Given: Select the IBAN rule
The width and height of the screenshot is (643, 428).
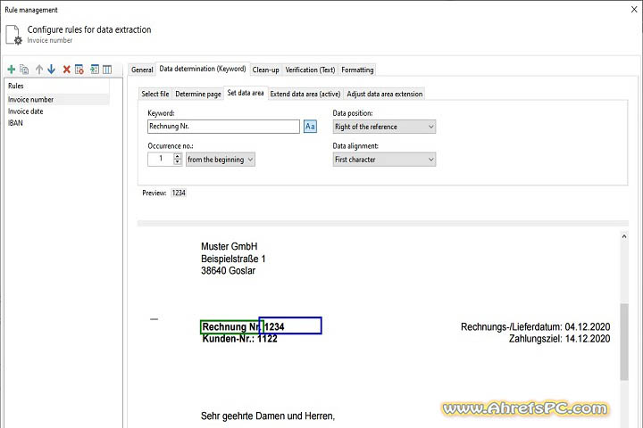Looking at the screenshot, I should 58,123.
